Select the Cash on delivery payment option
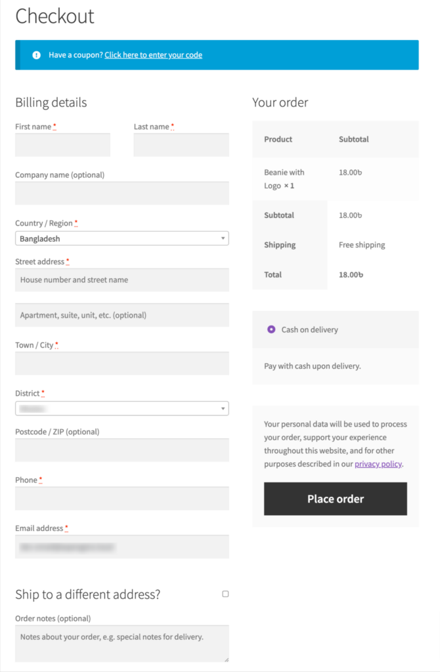This screenshot has width=440, height=672. pyautogui.click(x=271, y=329)
